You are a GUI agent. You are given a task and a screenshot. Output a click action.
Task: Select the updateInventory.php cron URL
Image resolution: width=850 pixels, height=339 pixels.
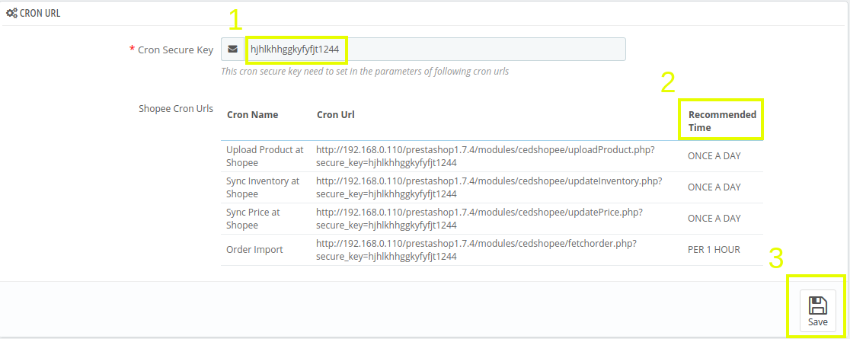(x=488, y=187)
